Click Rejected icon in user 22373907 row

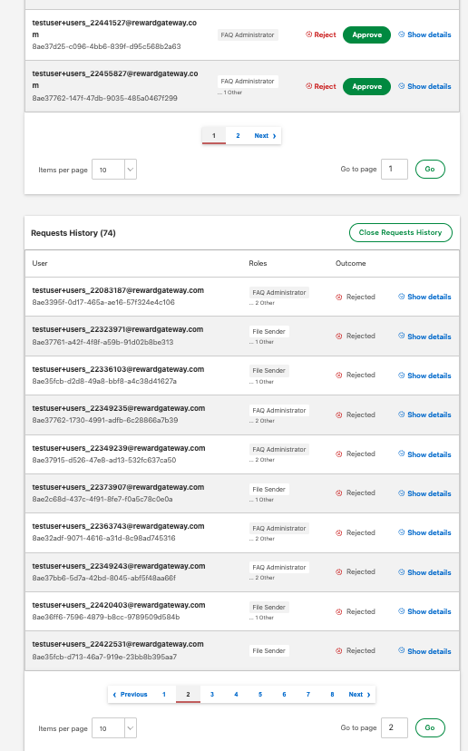pyautogui.click(x=338, y=493)
